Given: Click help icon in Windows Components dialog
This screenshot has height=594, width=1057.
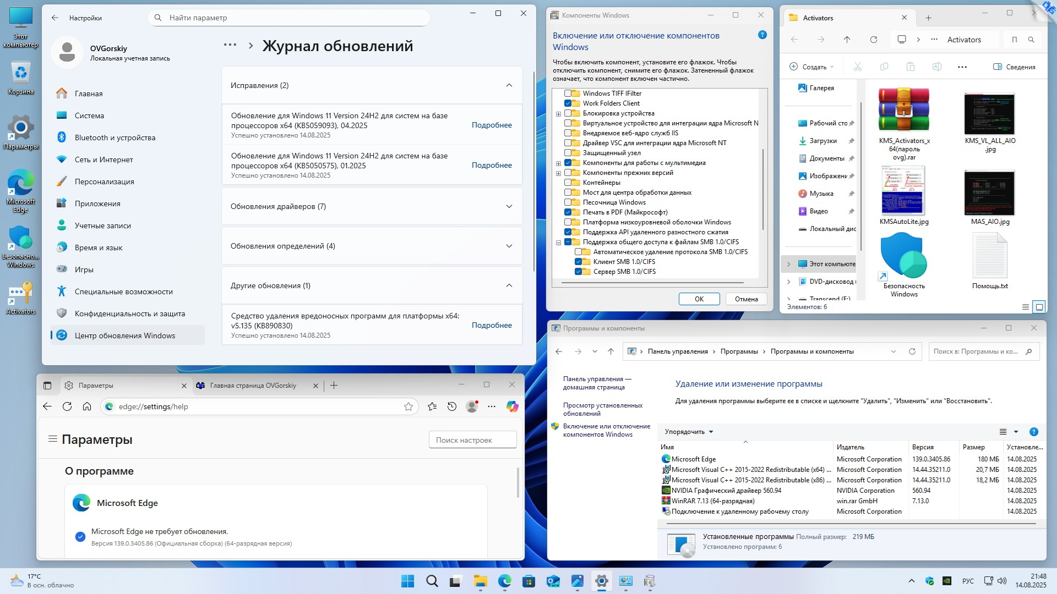Looking at the screenshot, I should click(762, 35).
